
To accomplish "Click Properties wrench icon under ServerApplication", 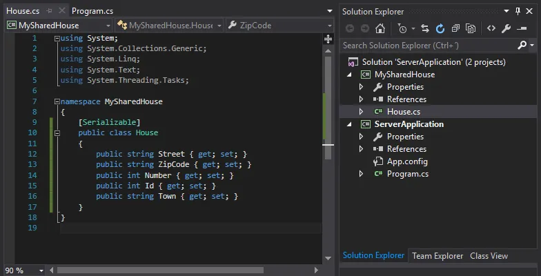I will (378, 137).
